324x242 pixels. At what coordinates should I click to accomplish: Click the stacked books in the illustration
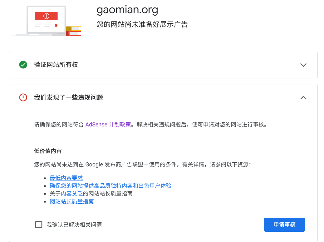73,31
